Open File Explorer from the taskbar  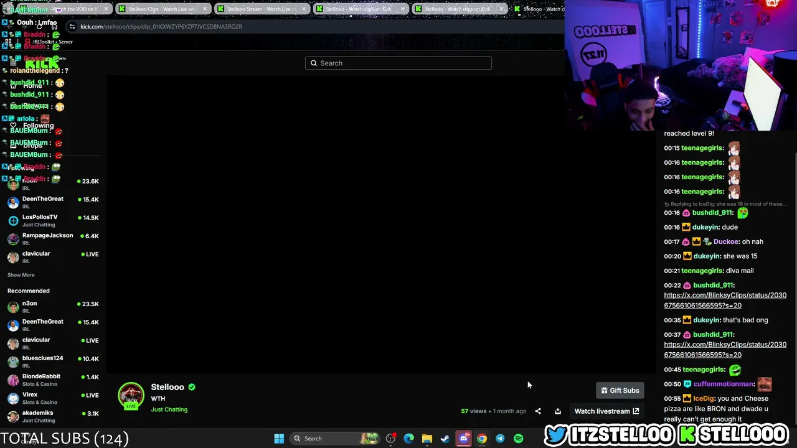[x=427, y=439]
